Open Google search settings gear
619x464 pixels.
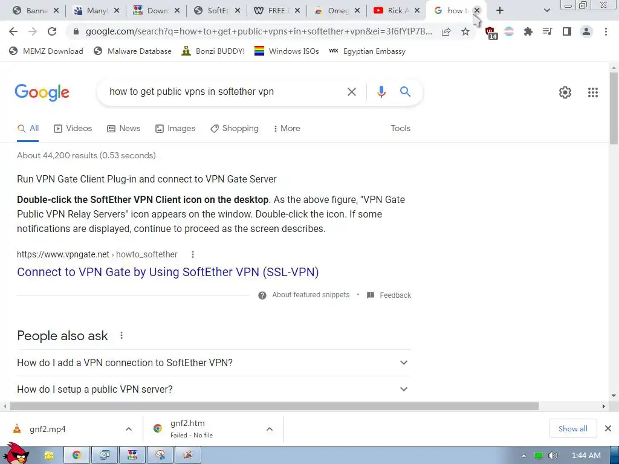click(565, 92)
